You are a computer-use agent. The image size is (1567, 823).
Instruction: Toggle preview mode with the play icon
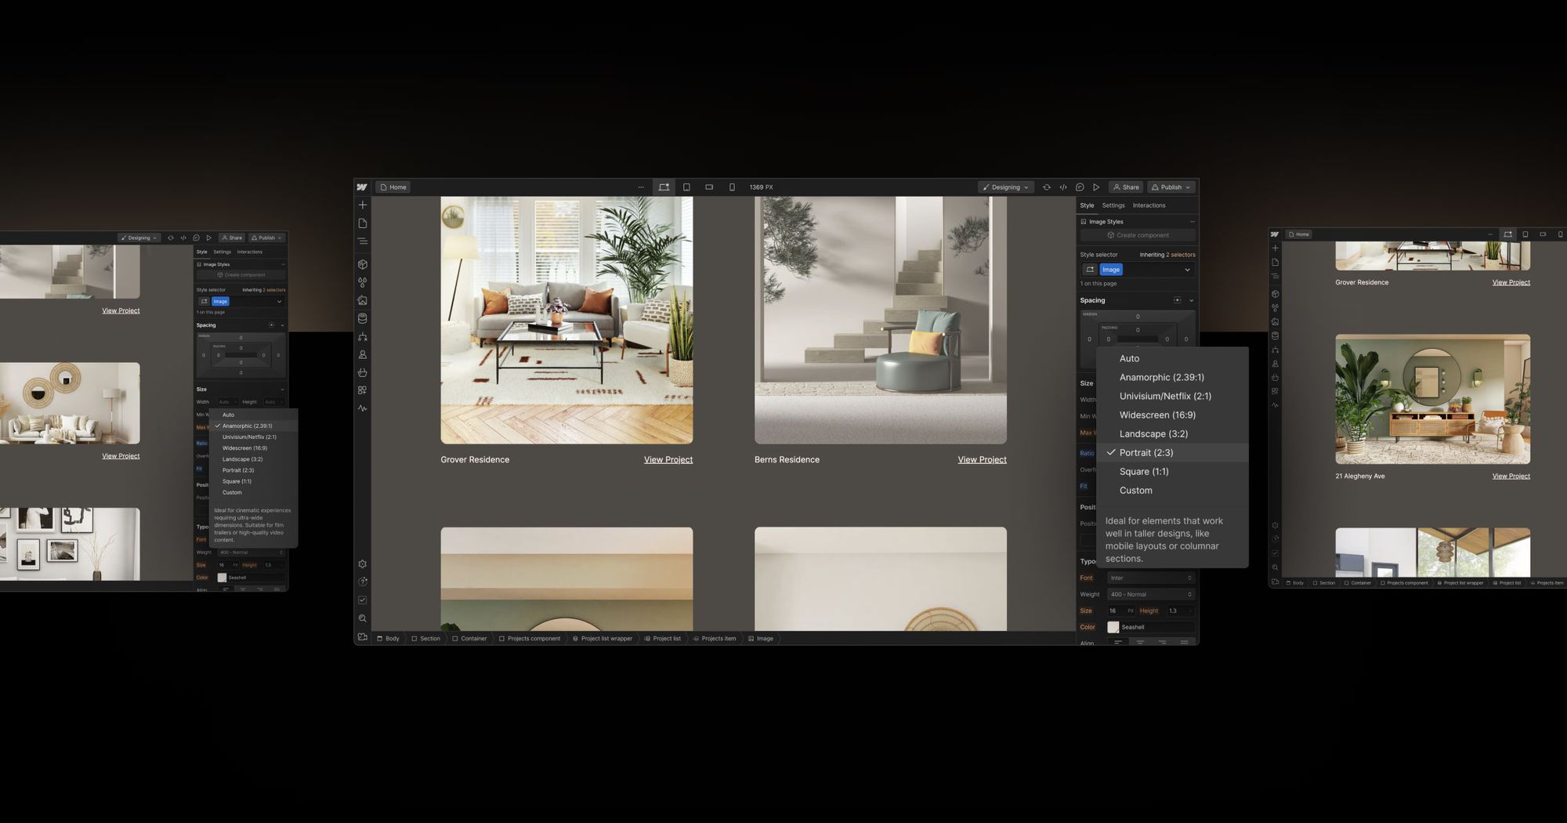click(1096, 187)
